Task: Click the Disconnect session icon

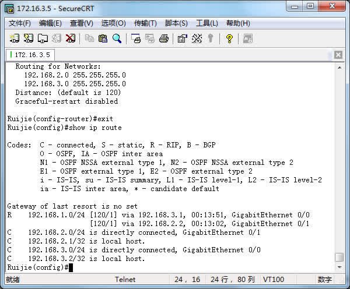Action: (70, 38)
